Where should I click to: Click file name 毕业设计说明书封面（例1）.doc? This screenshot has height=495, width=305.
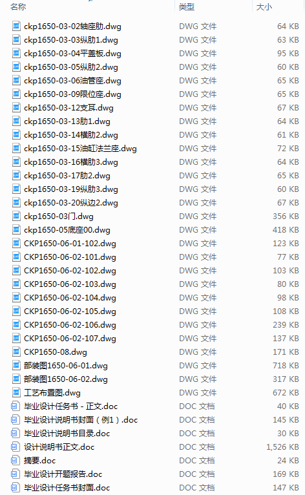[x=81, y=420]
